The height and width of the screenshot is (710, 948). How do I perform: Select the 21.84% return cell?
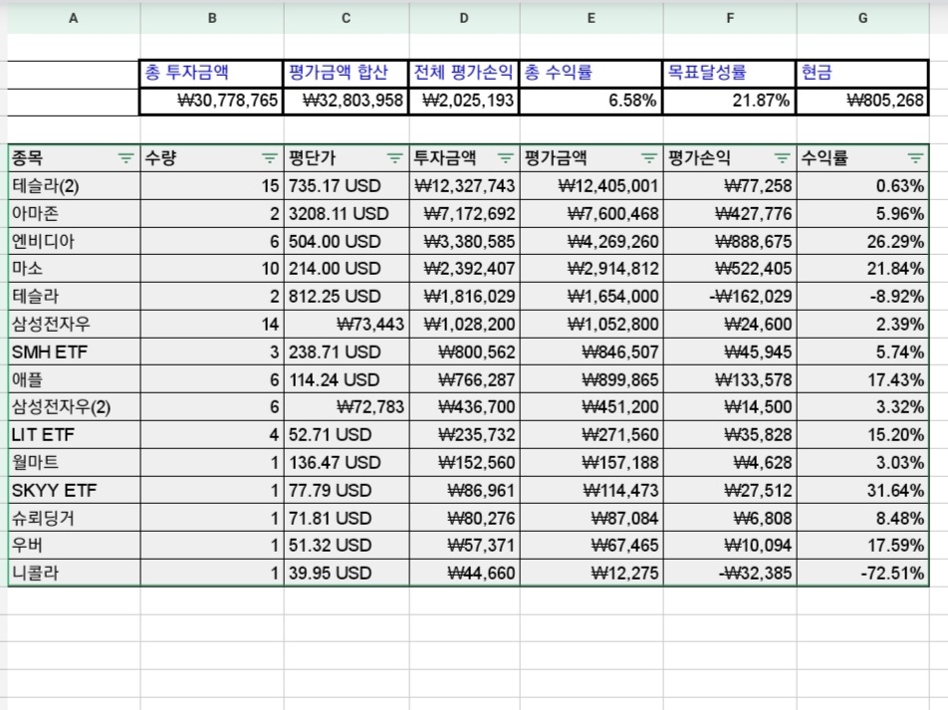[x=862, y=269]
